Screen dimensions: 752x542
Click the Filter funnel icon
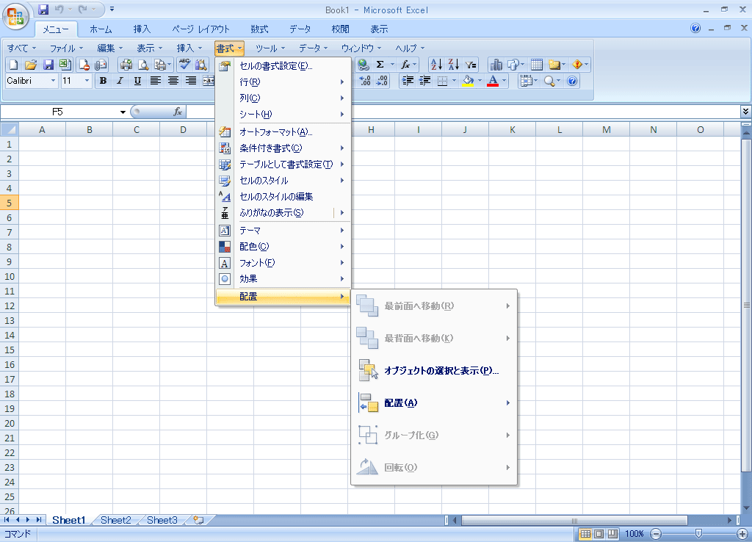[x=471, y=65]
